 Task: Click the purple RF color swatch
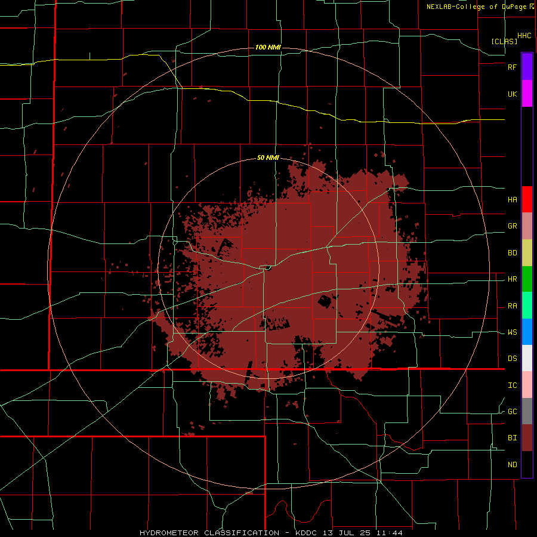(x=527, y=67)
